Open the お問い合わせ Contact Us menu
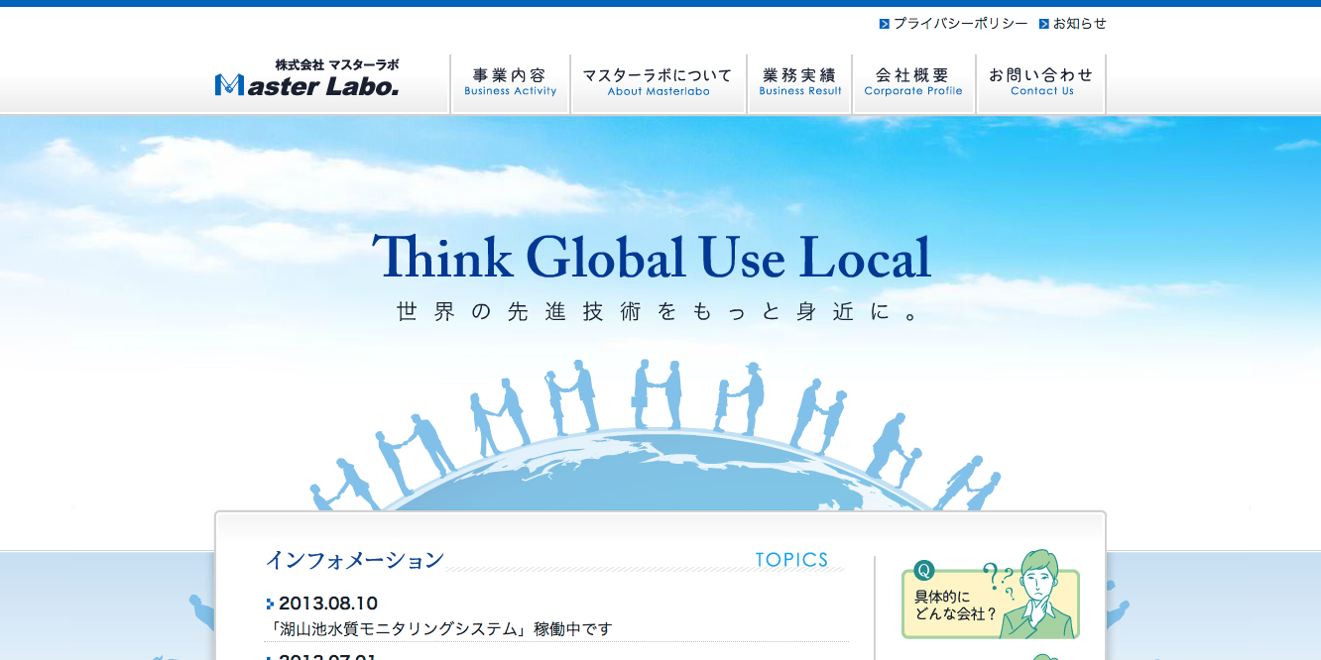The image size is (1321, 660). [x=1041, y=83]
